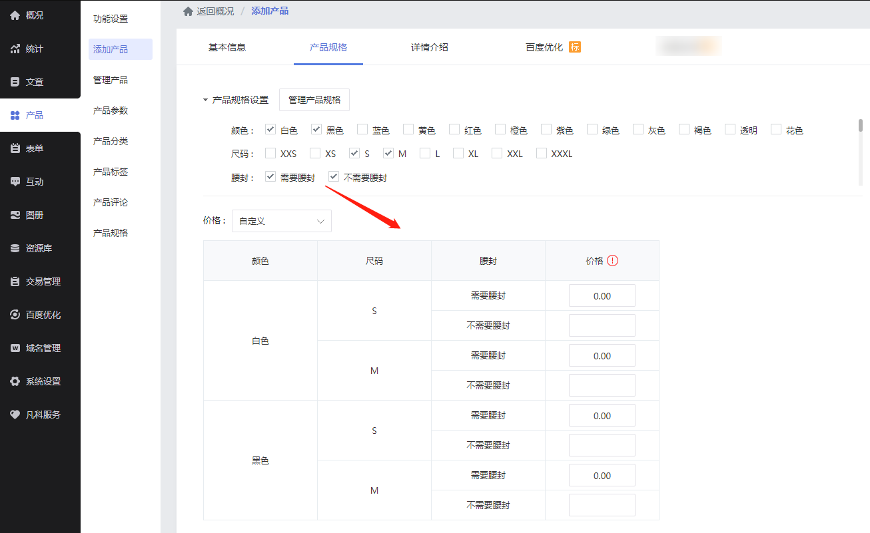Open 功能设置 in the submenu
Image resolution: width=870 pixels, height=533 pixels.
pos(111,19)
